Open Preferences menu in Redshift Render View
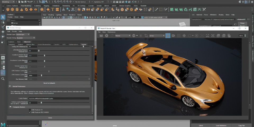This screenshot has width=254, height=127. tap(112, 32)
